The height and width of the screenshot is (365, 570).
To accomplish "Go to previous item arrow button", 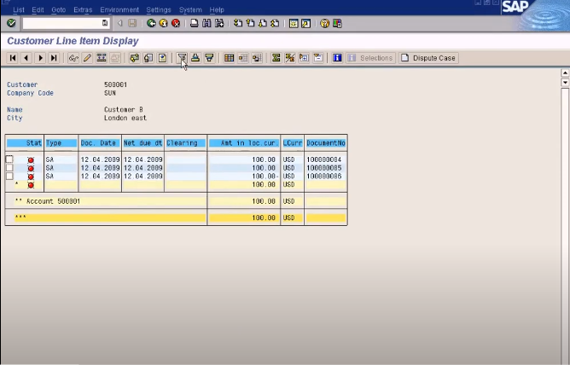I will pyautogui.click(x=26, y=58).
